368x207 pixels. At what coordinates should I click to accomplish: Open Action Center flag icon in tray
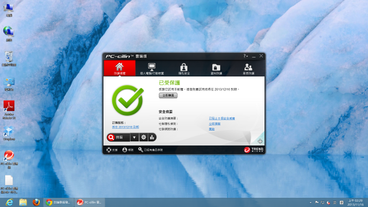tap(317, 202)
